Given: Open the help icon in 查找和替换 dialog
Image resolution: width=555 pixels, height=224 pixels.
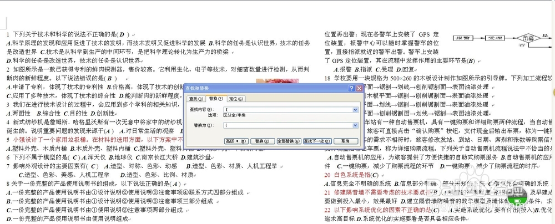Looking at the screenshot, I should pyautogui.click(x=351, y=89).
